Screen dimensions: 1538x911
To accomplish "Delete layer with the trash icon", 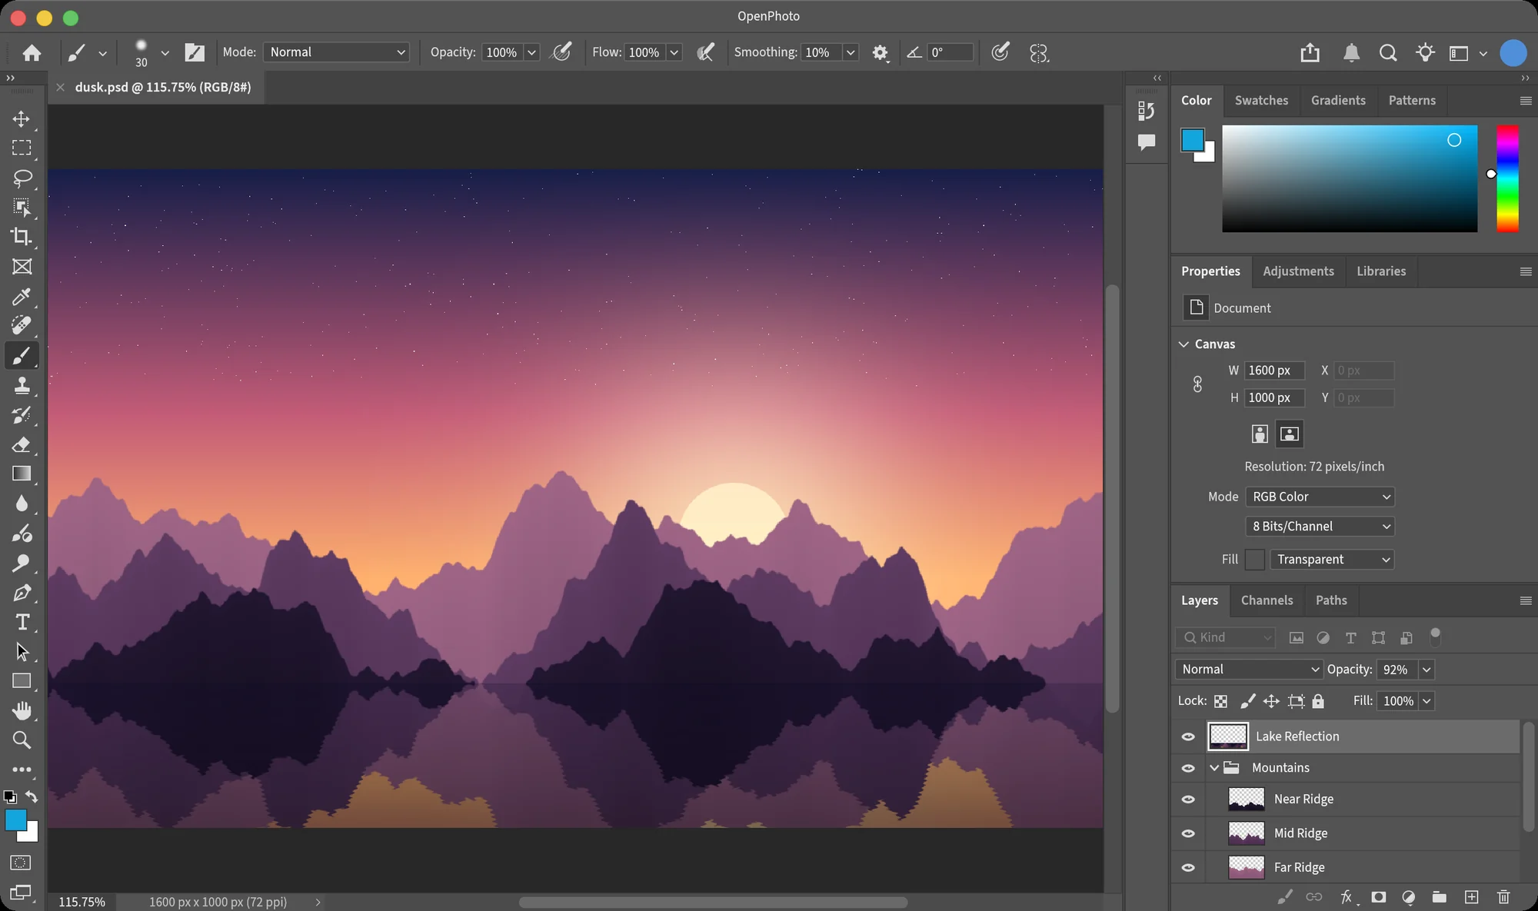I will pos(1503,896).
